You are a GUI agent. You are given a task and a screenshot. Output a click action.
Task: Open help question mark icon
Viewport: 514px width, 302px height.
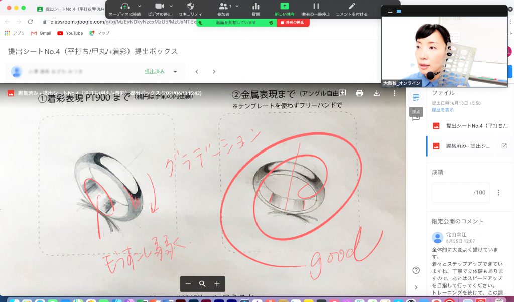(x=416, y=270)
